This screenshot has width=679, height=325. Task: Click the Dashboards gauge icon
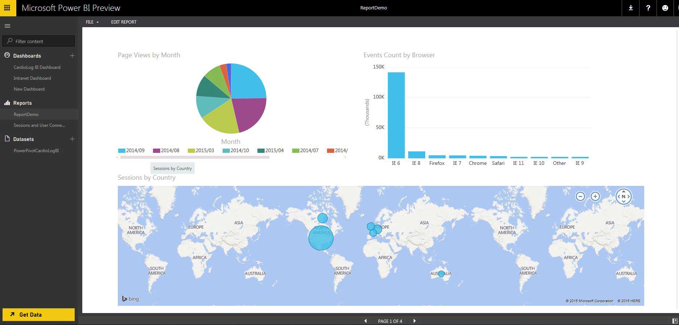point(7,55)
